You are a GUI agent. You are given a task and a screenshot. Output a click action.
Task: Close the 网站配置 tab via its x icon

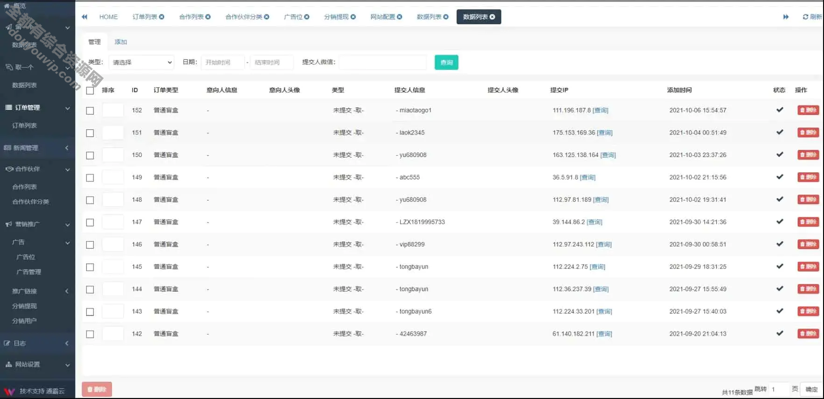click(399, 17)
